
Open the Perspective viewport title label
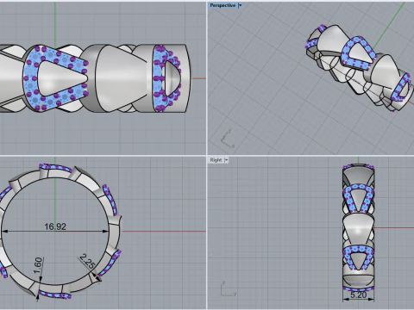tap(223, 5)
